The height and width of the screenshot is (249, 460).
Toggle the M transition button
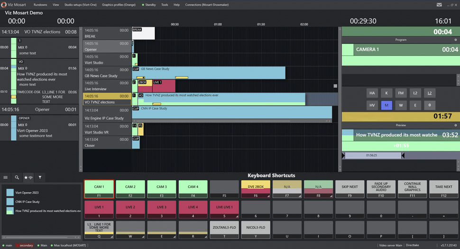click(x=386, y=105)
